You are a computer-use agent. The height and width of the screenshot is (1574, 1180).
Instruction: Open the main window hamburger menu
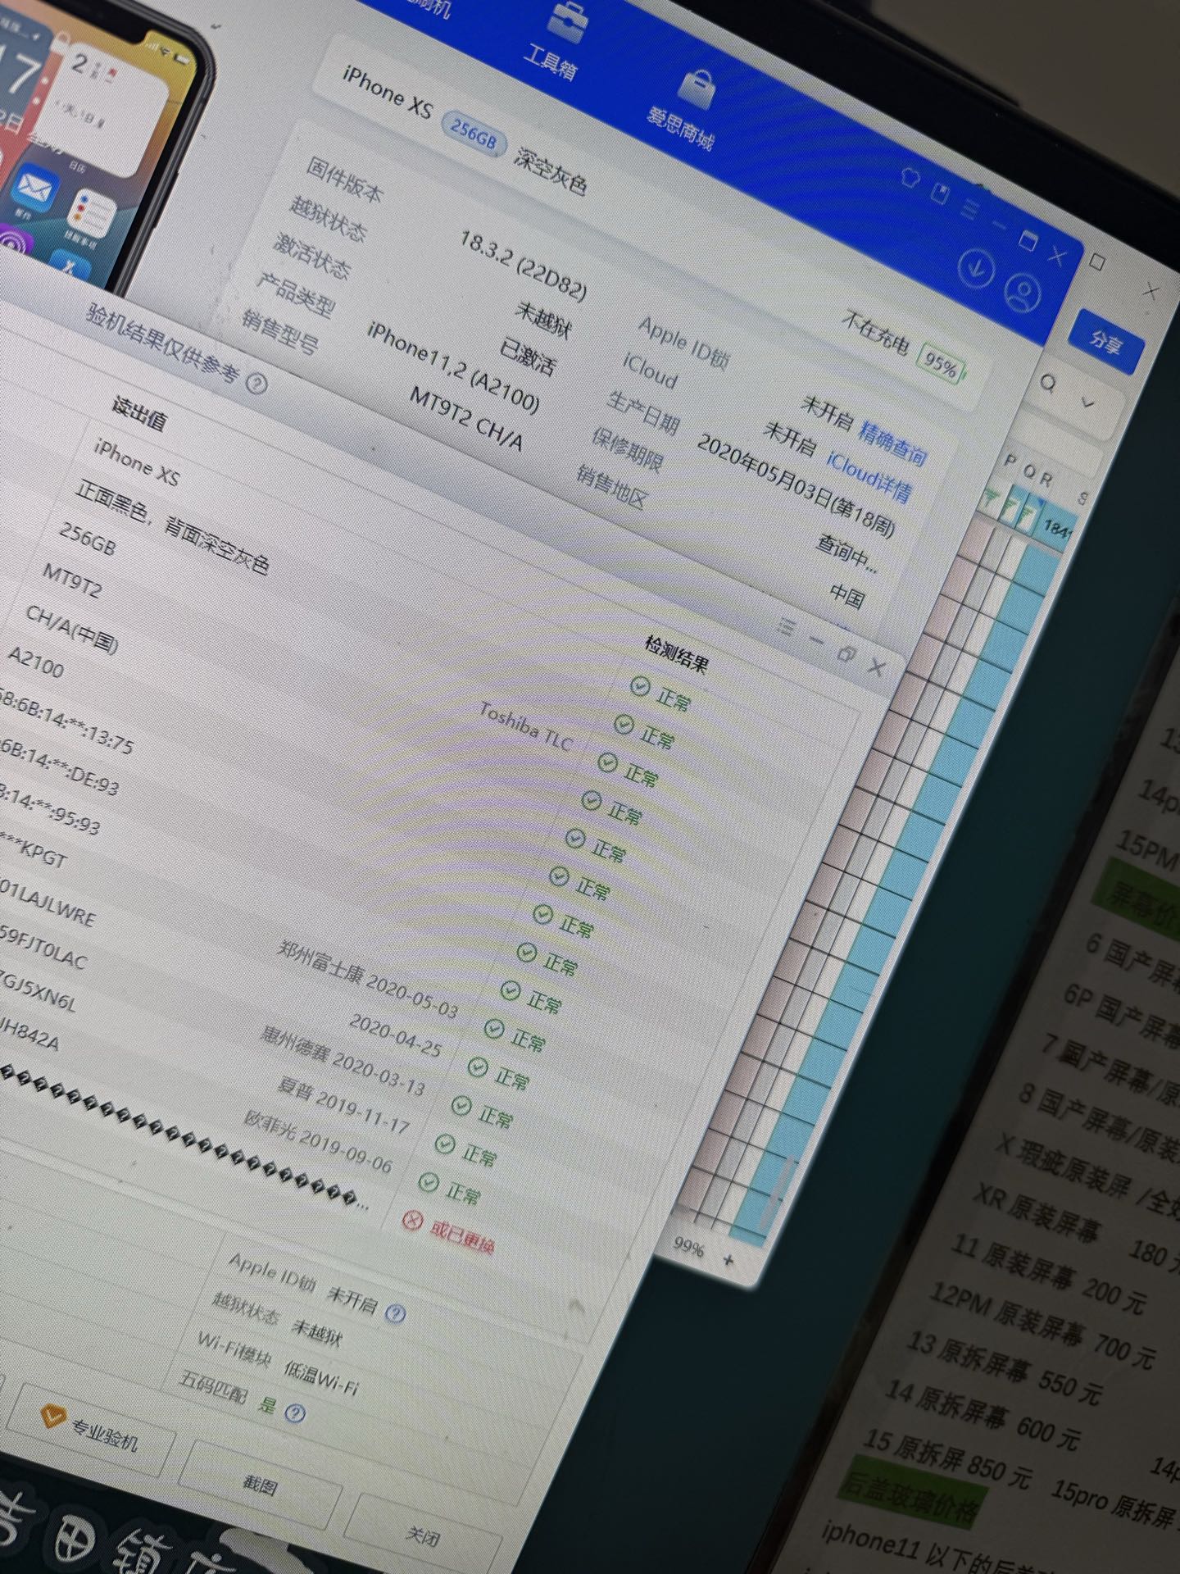click(969, 209)
